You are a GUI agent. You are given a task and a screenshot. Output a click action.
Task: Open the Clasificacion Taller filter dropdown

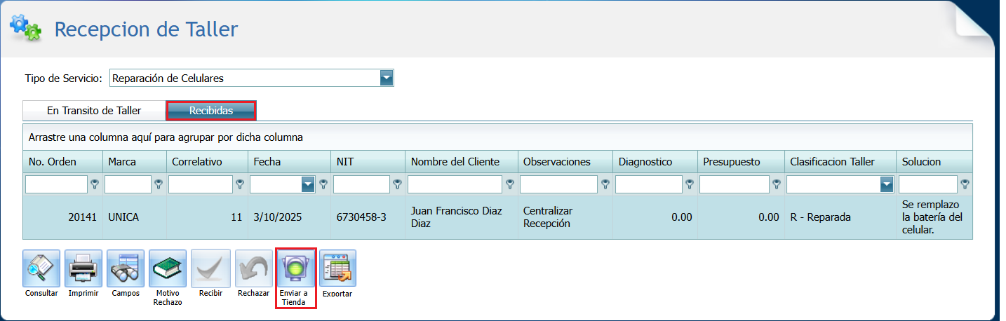[x=887, y=184]
